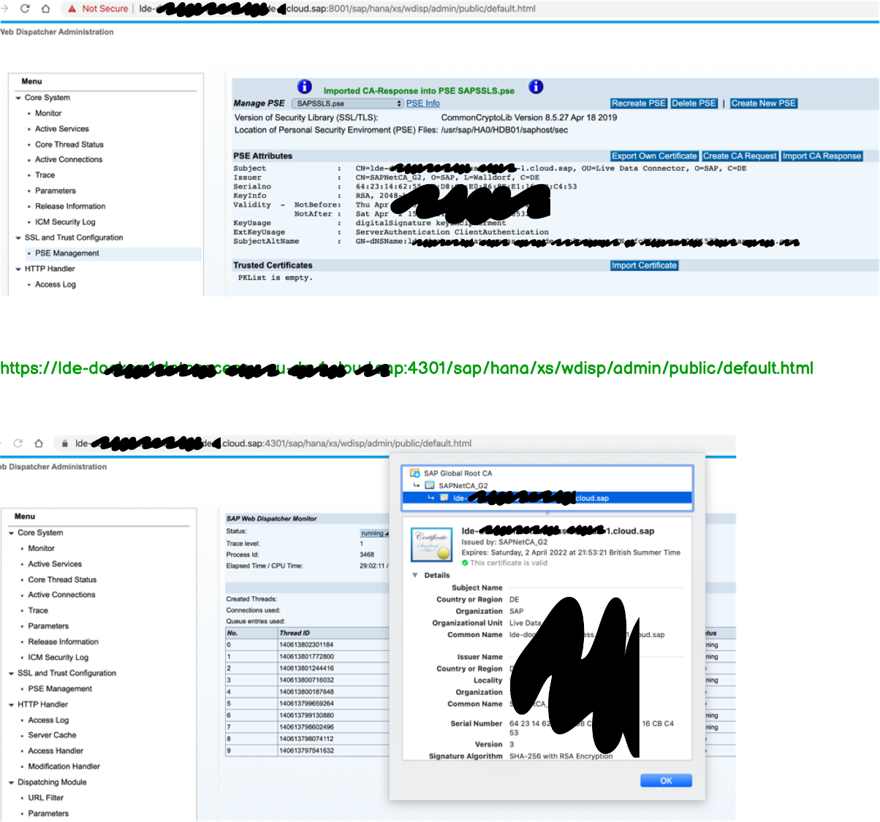
Task: Click the info icon left of the import message
Action: (x=305, y=87)
